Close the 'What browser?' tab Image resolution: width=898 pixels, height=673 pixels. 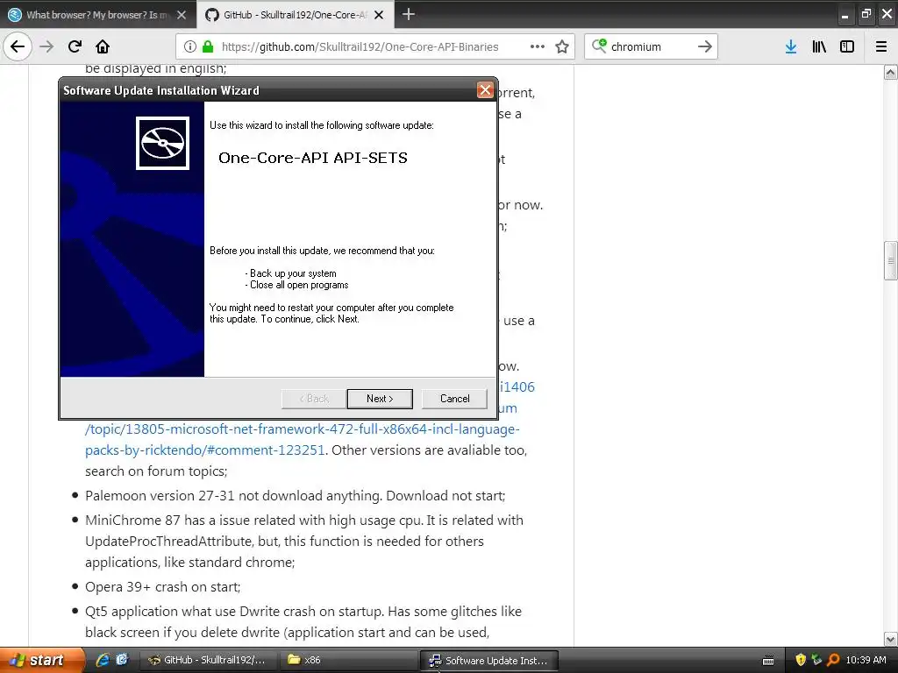182,15
